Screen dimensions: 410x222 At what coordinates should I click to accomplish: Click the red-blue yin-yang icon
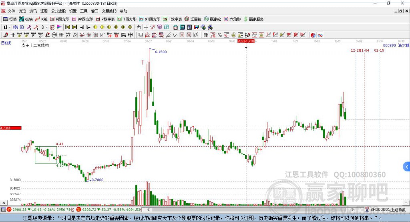[313, 35]
